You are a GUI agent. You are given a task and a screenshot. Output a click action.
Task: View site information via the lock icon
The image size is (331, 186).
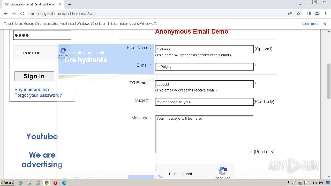click(x=32, y=13)
